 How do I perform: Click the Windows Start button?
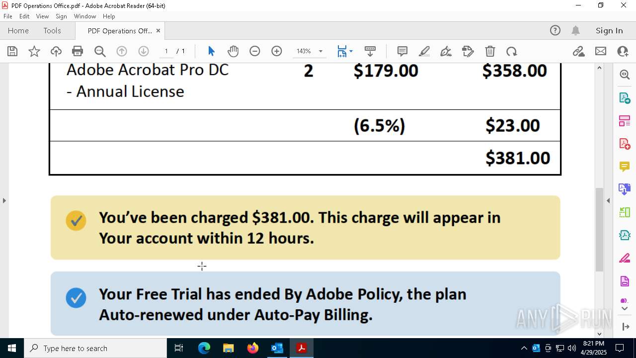coord(12,348)
